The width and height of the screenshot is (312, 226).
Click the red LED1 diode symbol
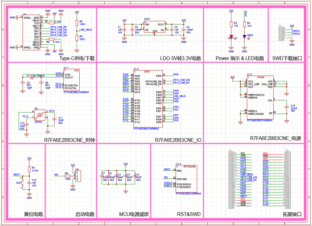pos(231,36)
